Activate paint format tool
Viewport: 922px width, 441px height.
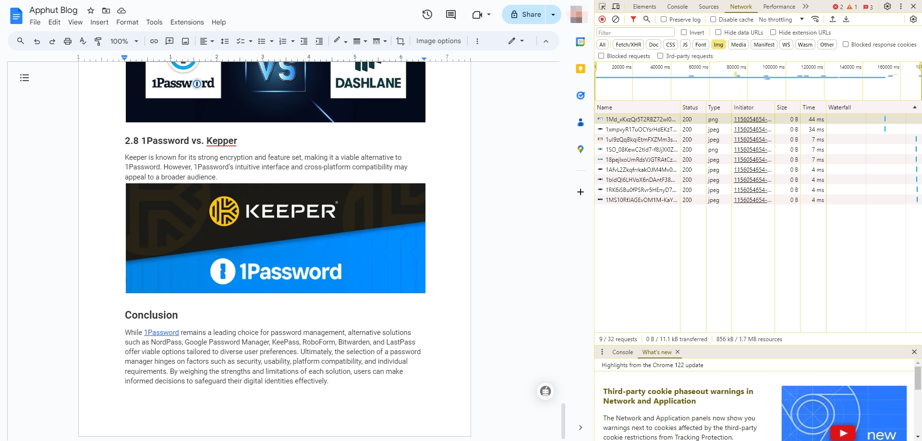[98, 41]
